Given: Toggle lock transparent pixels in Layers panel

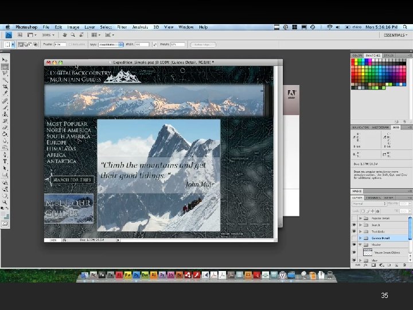Looking at the screenshot, I should click(363, 211).
